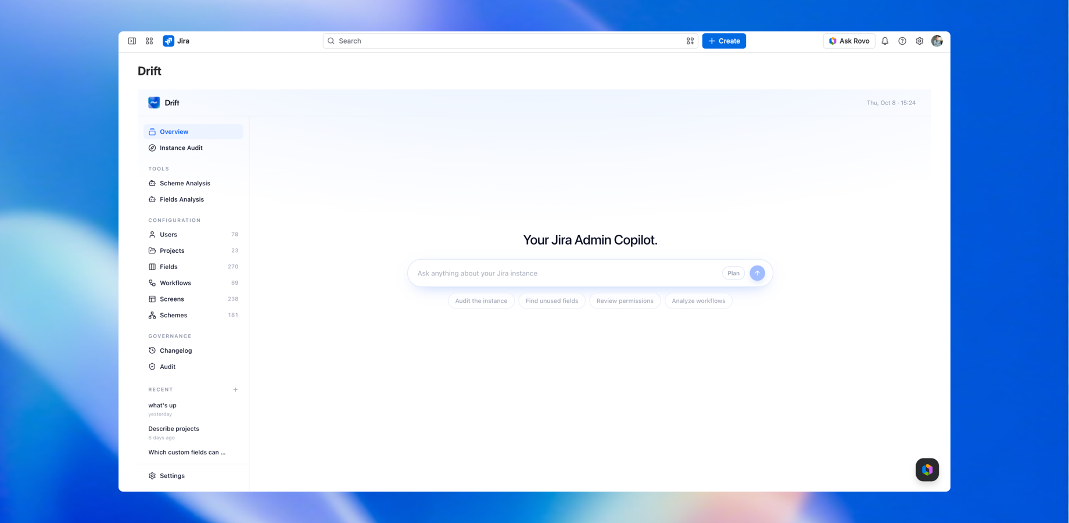Open Schemes configuration
This screenshot has width=1069, height=523.
tap(193, 315)
